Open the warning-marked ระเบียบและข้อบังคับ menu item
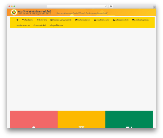The width and height of the screenshot is (163, 138). click(121, 20)
